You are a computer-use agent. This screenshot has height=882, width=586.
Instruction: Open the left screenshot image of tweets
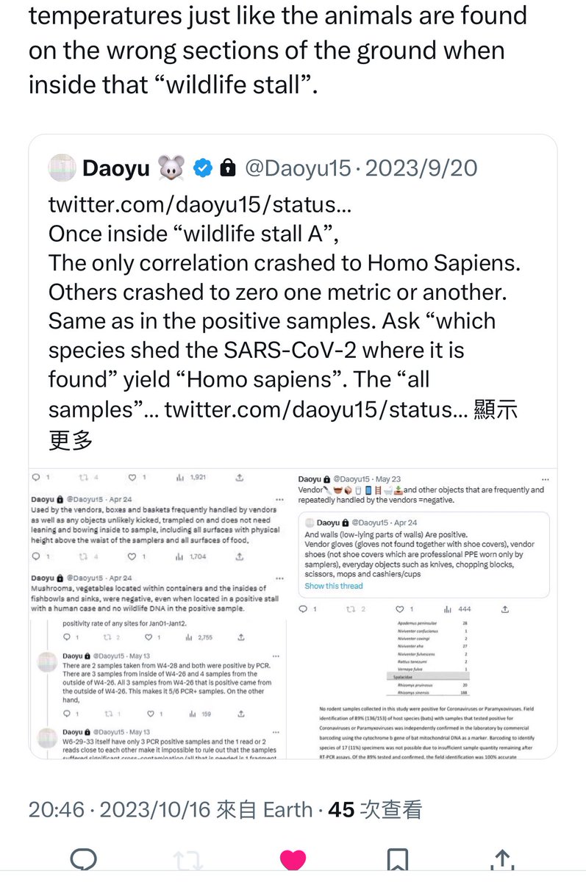(161, 614)
